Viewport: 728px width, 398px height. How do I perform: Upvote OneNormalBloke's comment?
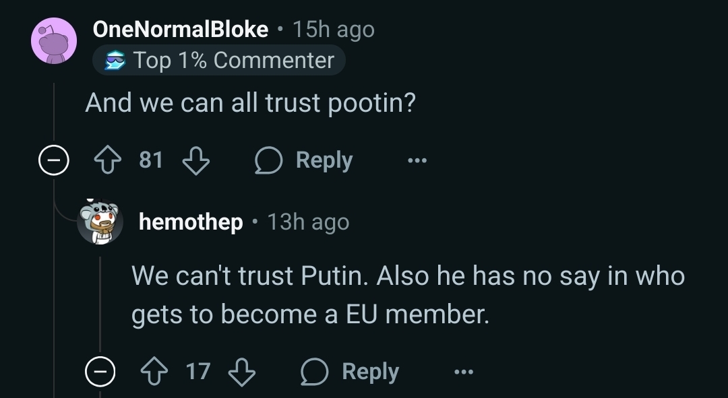108,160
